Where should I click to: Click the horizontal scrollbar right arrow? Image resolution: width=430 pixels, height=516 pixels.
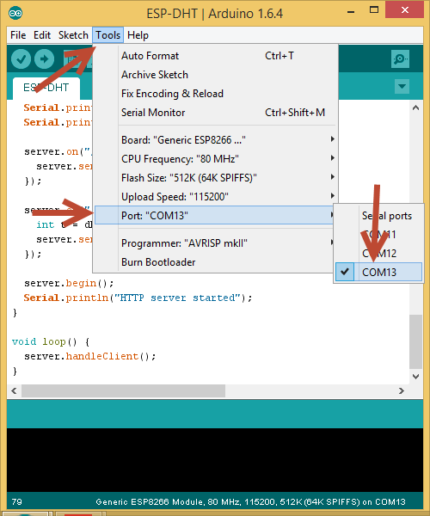click(x=402, y=391)
